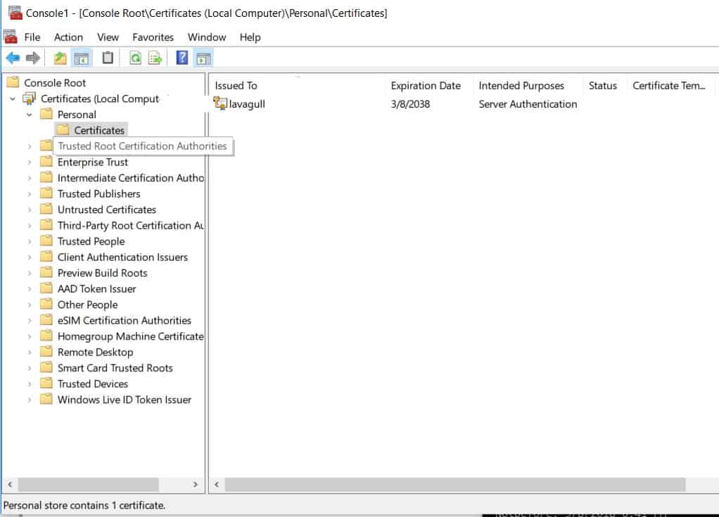The height and width of the screenshot is (517, 719).
Task: Click the Server Authentication purpose cell
Action: (x=528, y=104)
